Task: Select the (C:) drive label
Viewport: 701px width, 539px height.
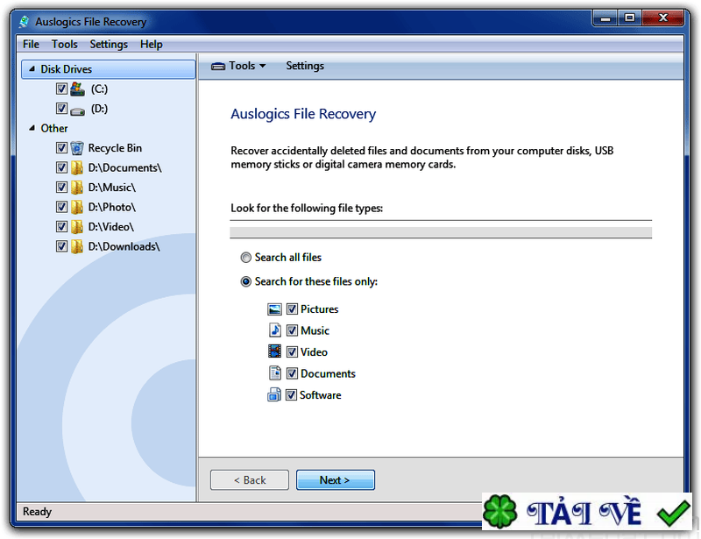Action: pyautogui.click(x=99, y=89)
